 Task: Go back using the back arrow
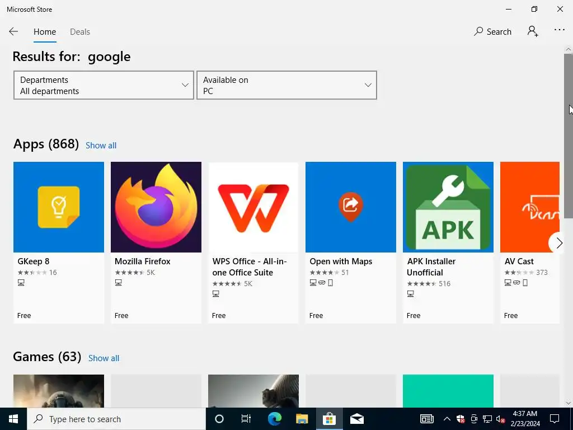coord(13,31)
